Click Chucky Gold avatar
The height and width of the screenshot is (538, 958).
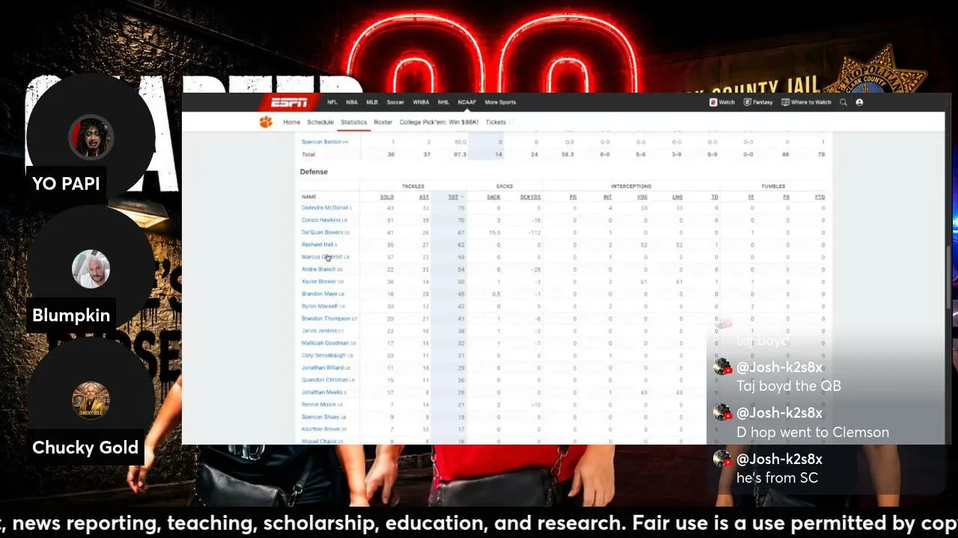91,401
